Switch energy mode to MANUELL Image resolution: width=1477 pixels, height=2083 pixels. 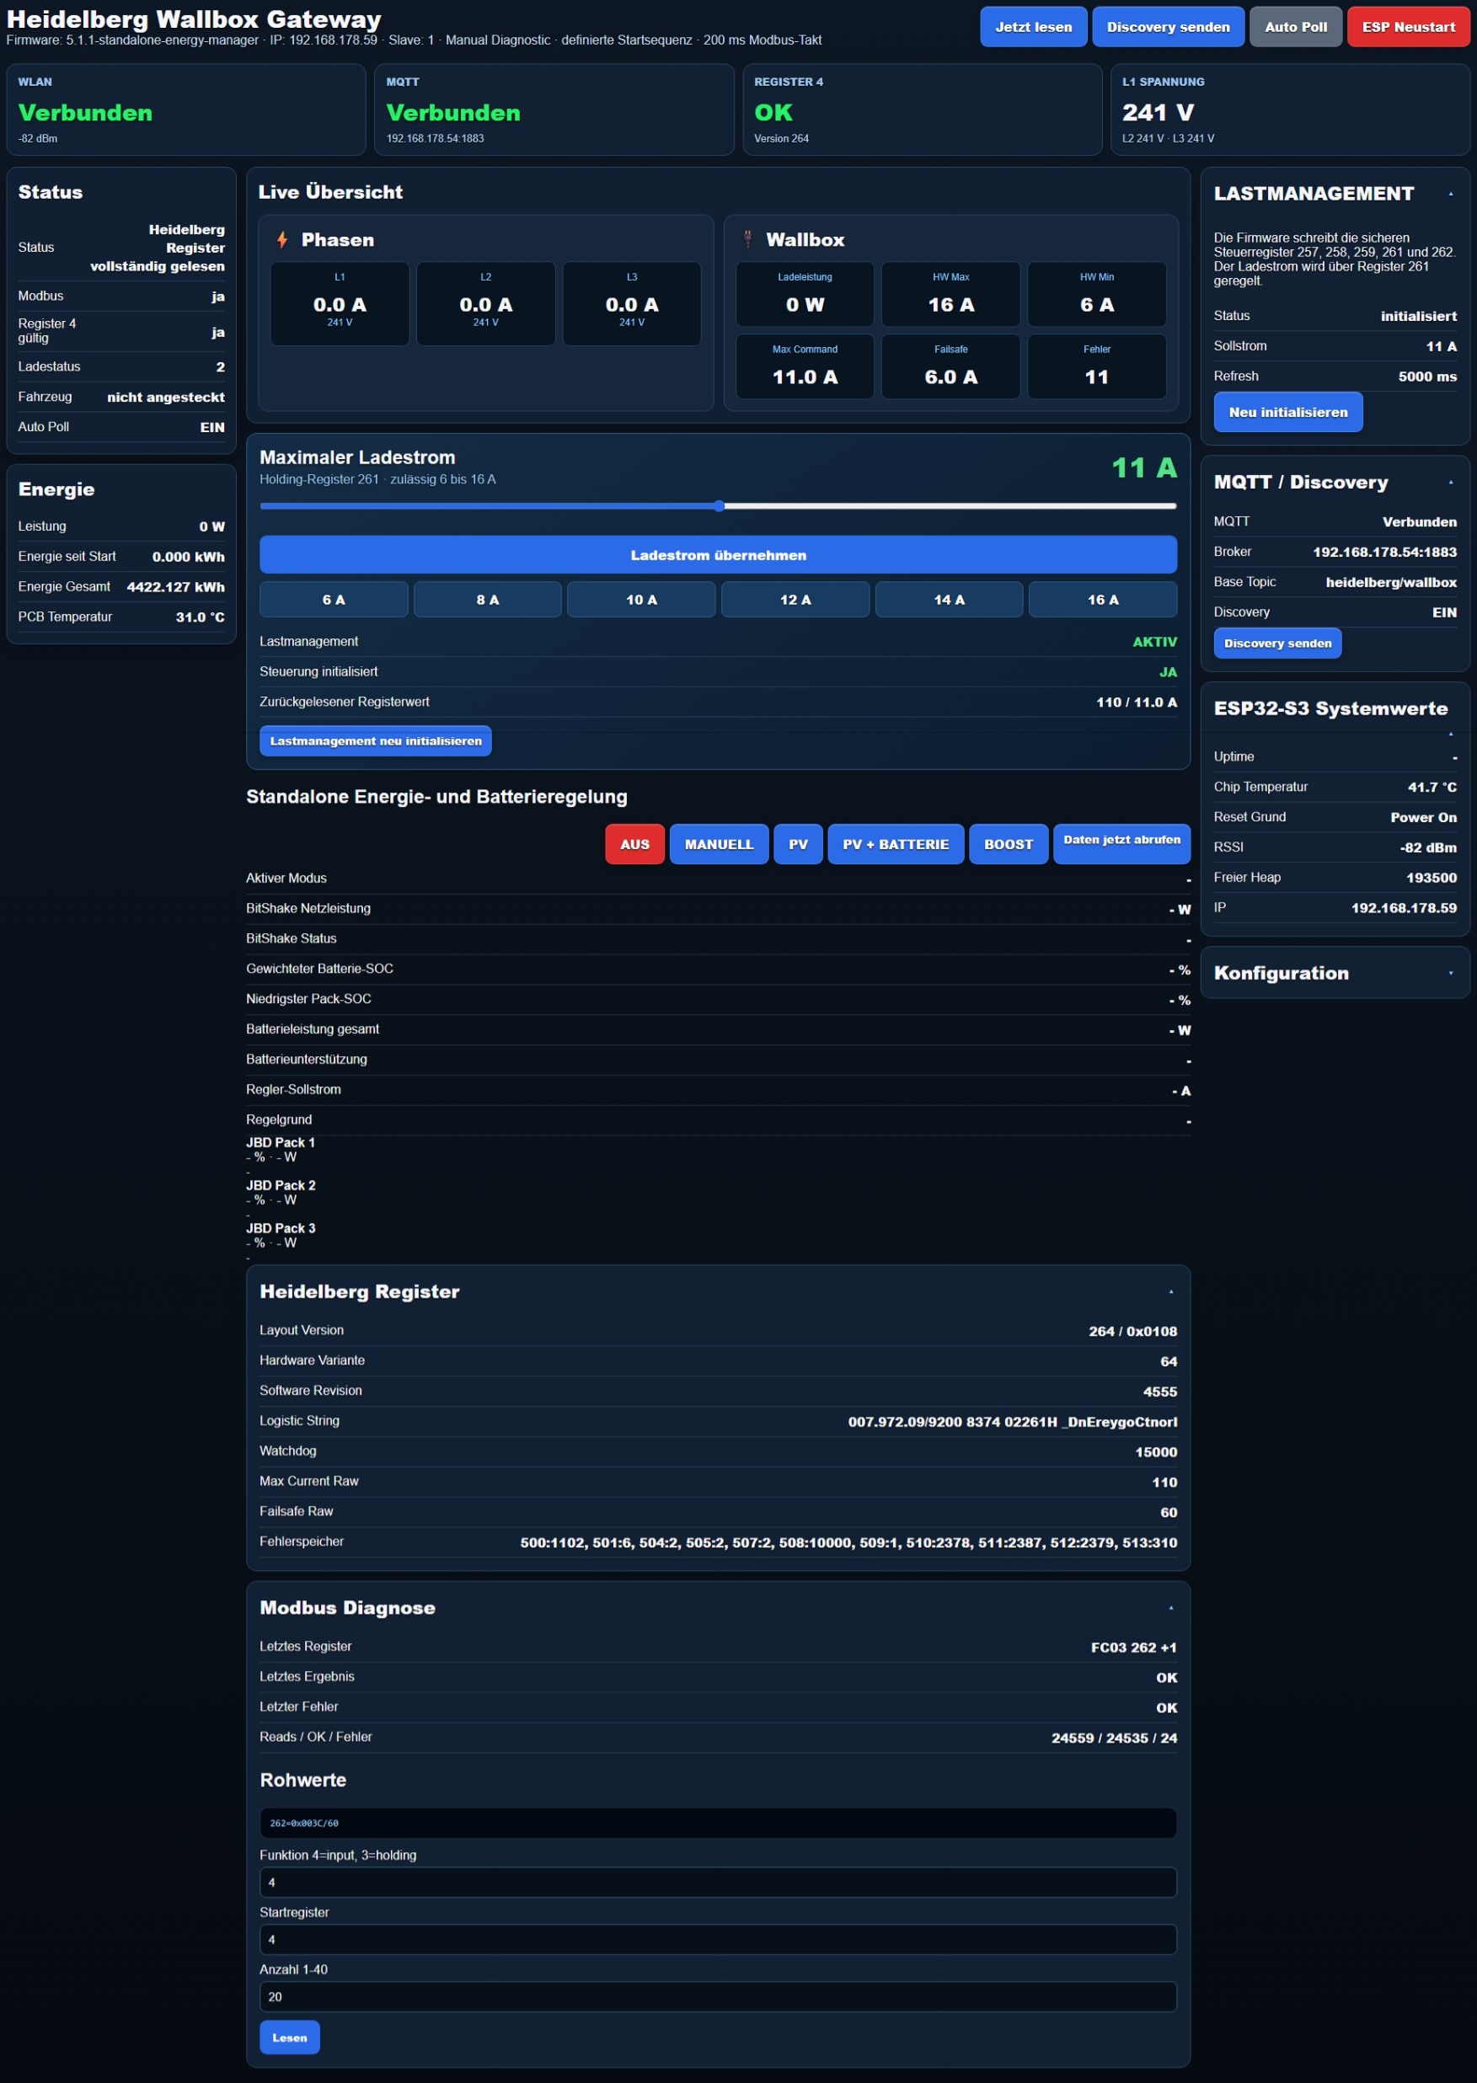(x=719, y=844)
